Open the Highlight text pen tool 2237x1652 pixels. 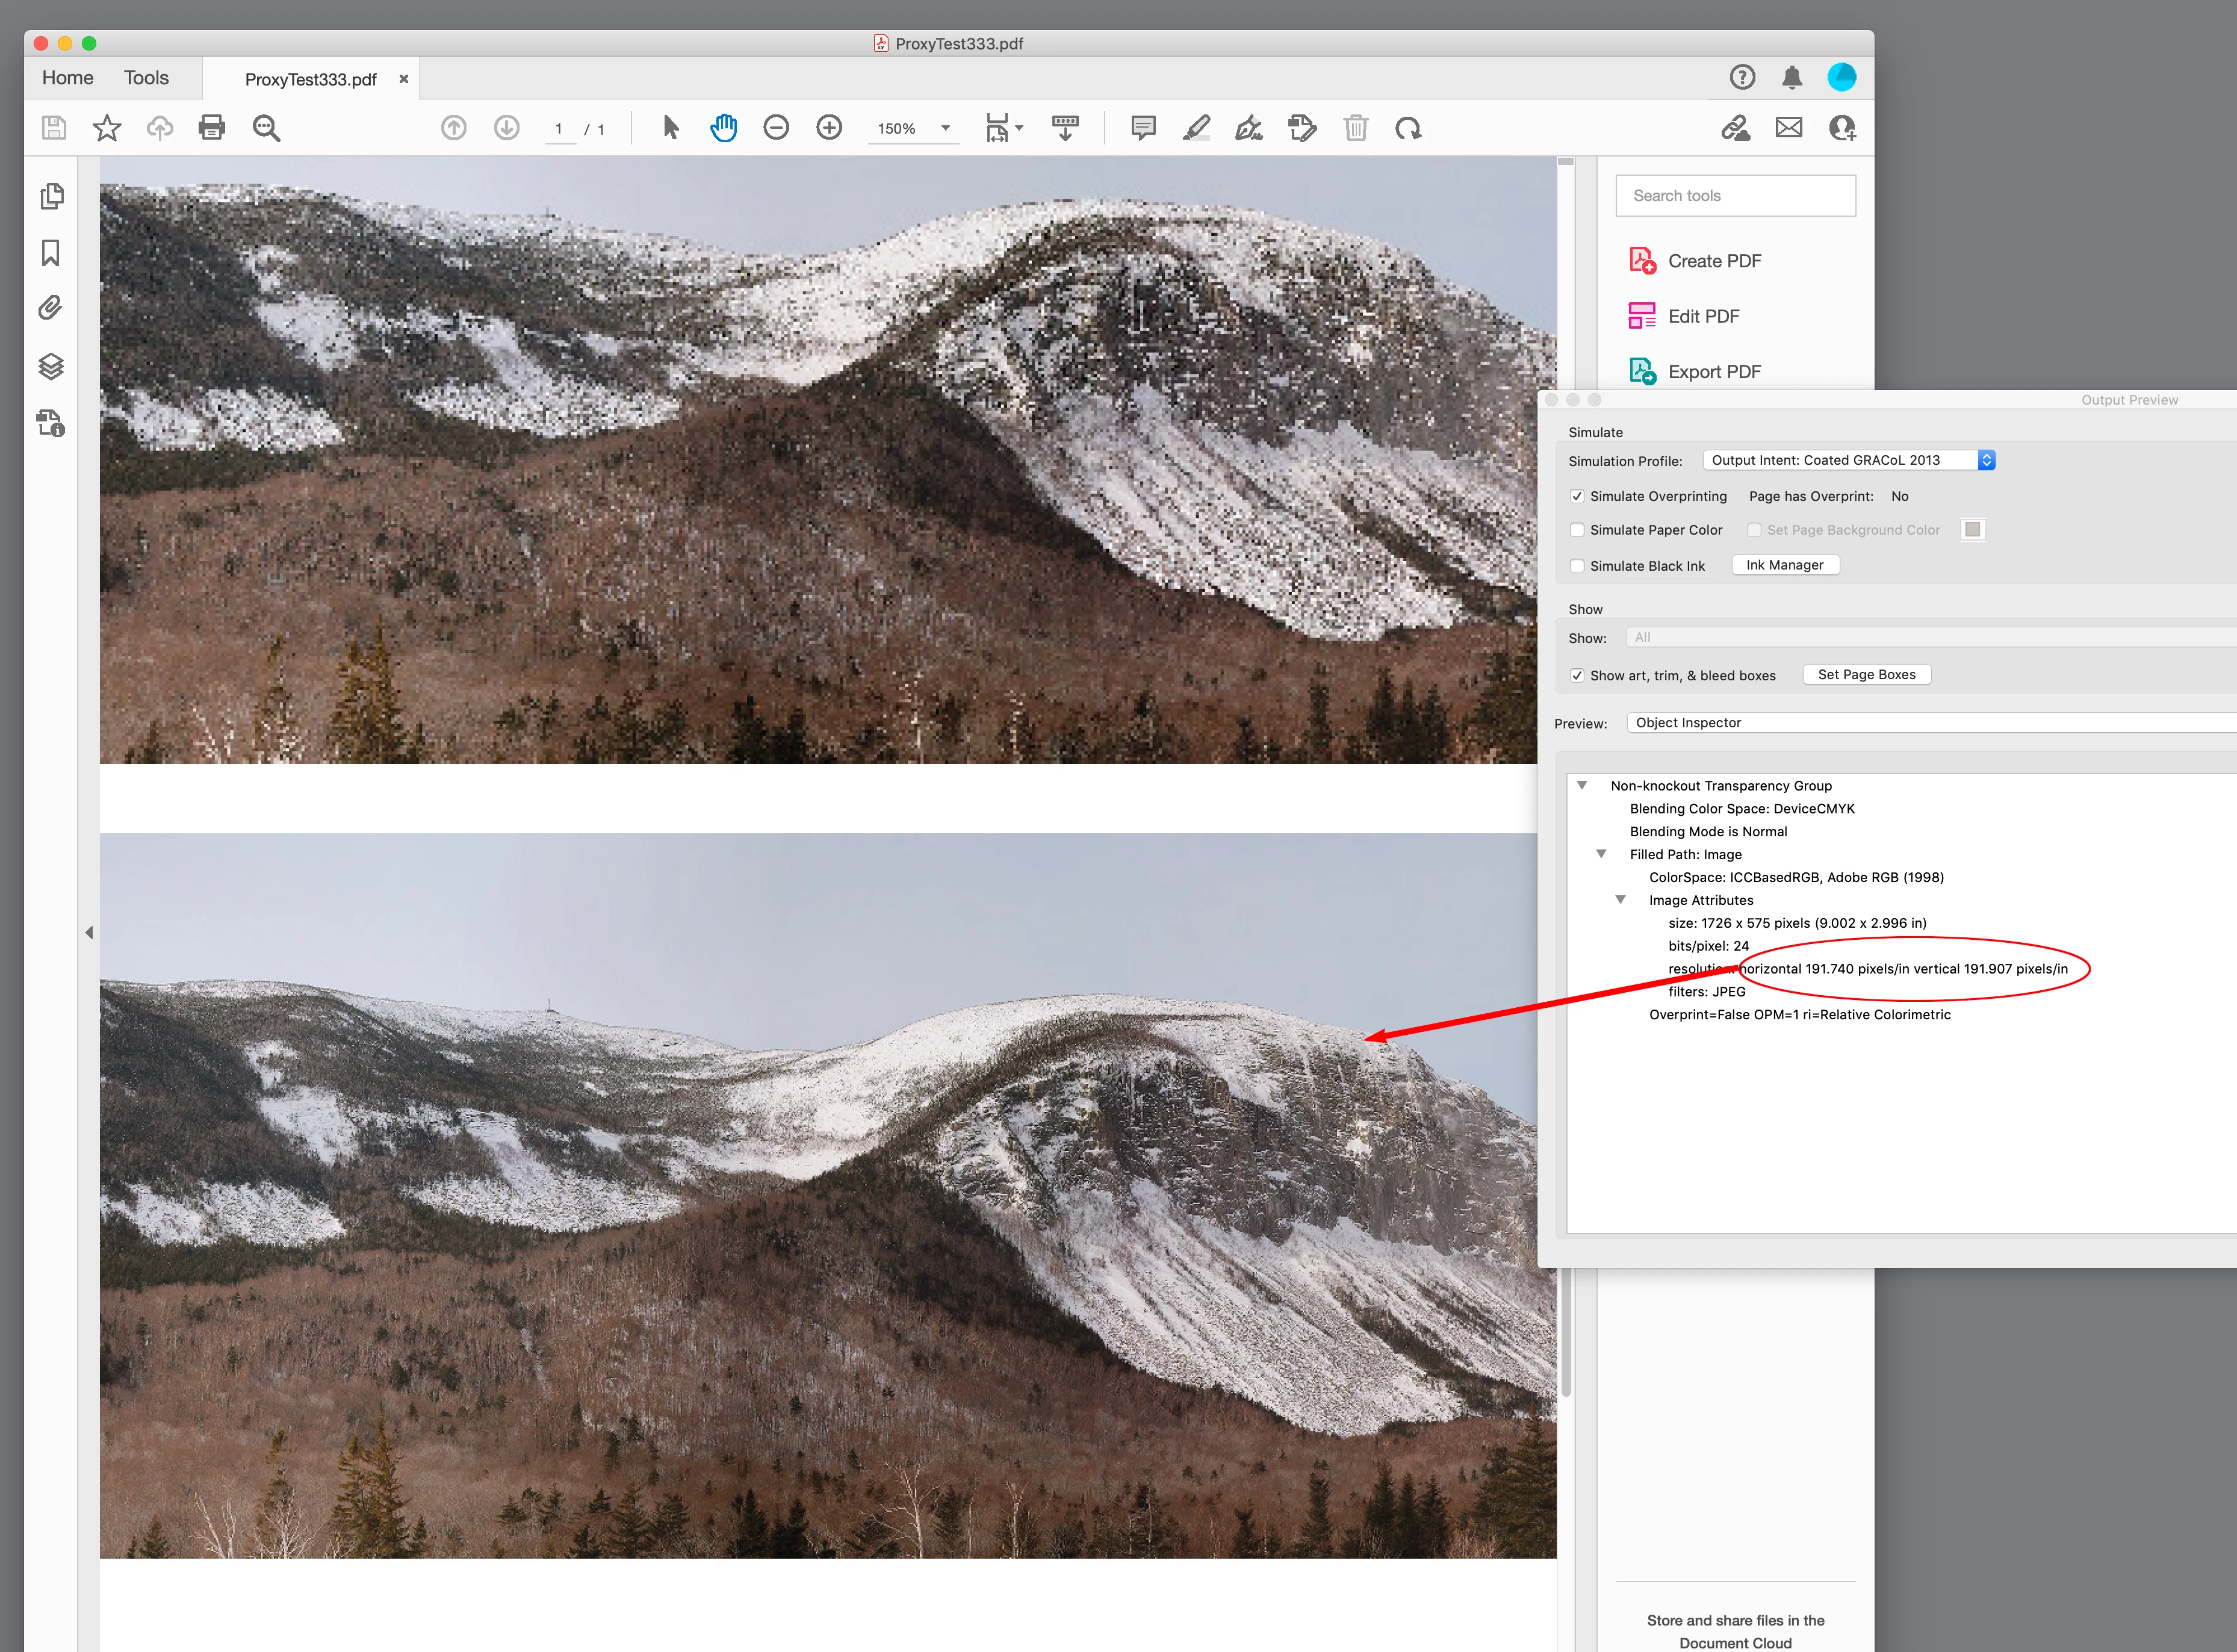click(x=1196, y=128)
